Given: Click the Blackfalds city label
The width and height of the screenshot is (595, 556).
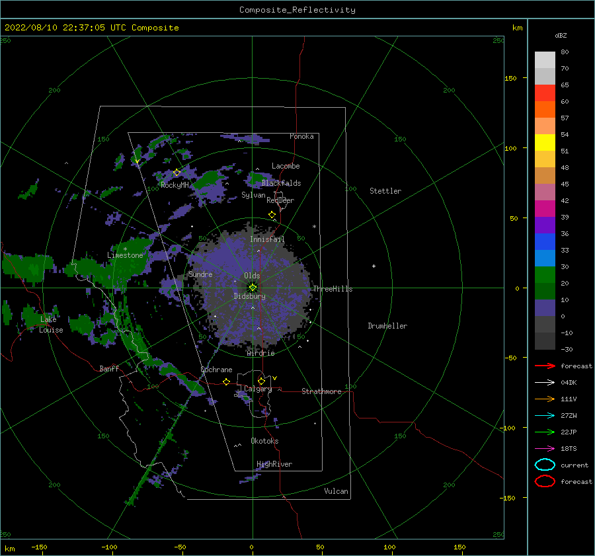Looking at the screenshot, I should [x=281, y=183].
